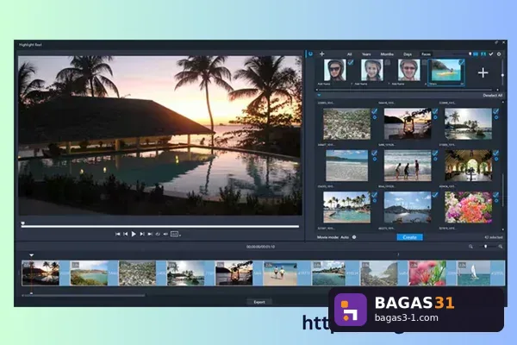Open Movie mode settings gear
Viewport: 517px width, 345px height.
[x=354, y=237]
